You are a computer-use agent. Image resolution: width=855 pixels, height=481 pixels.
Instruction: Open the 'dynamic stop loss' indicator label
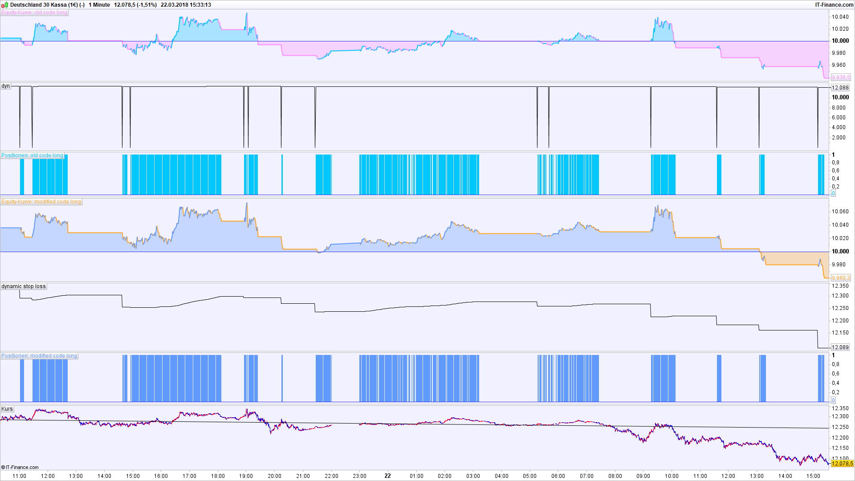click(23, 286)
